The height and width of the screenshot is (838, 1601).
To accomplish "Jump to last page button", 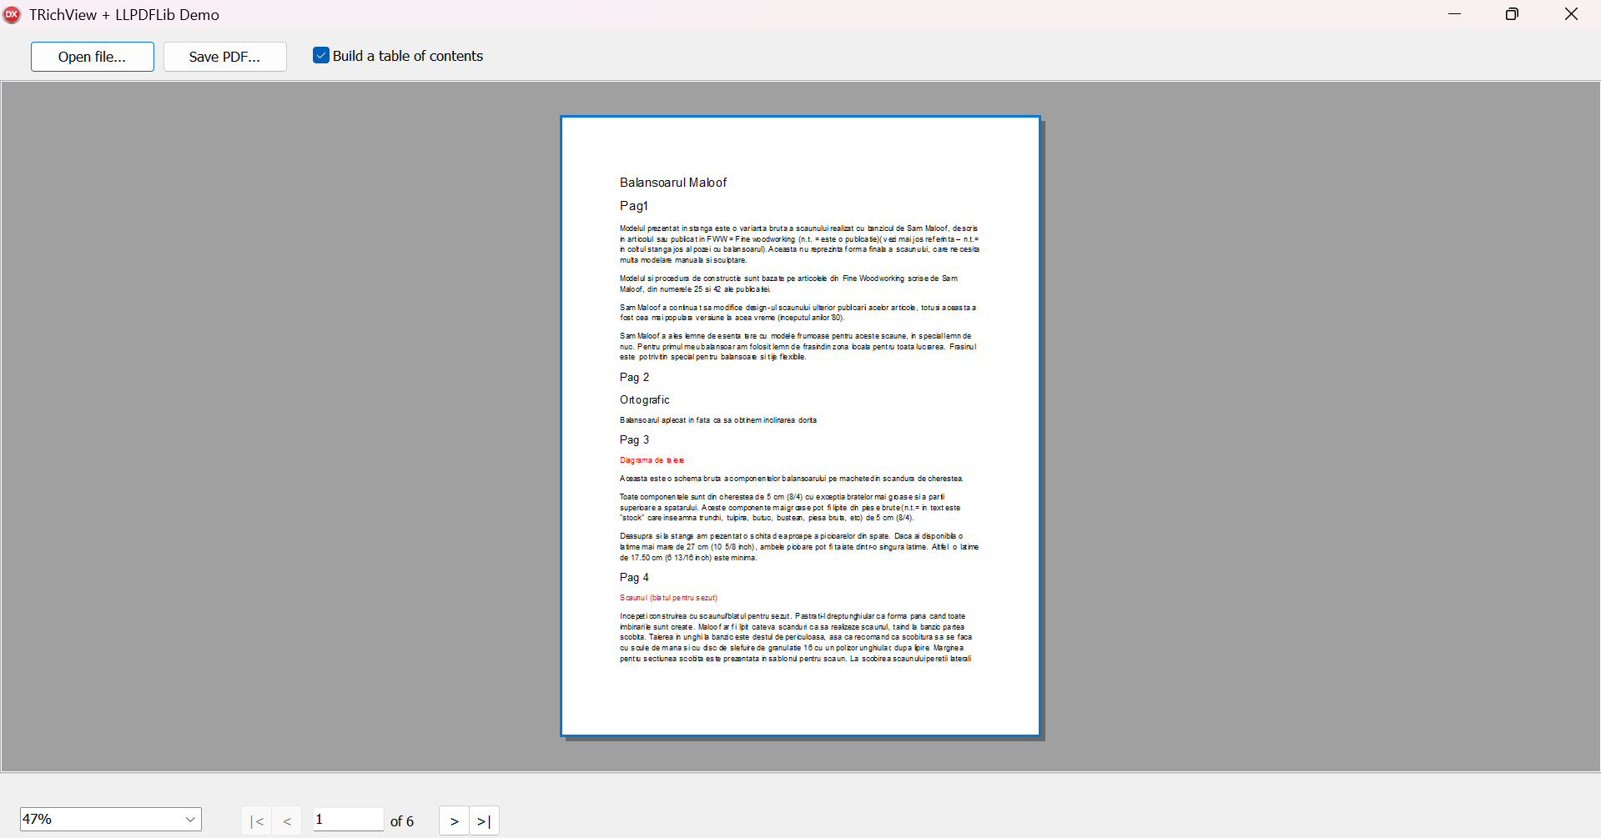I will tap(484, 821).
